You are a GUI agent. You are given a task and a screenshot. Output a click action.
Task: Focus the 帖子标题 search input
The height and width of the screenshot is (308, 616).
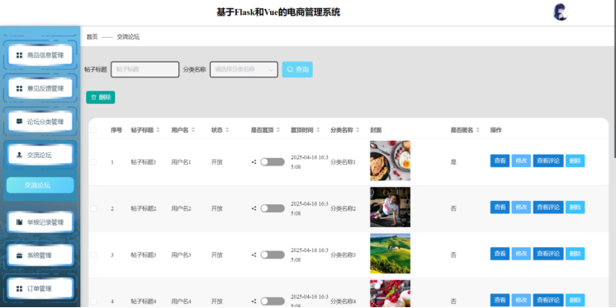tap(145, 69)
